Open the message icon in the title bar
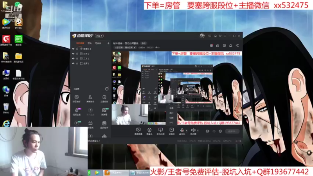 (x=210, y=36)
